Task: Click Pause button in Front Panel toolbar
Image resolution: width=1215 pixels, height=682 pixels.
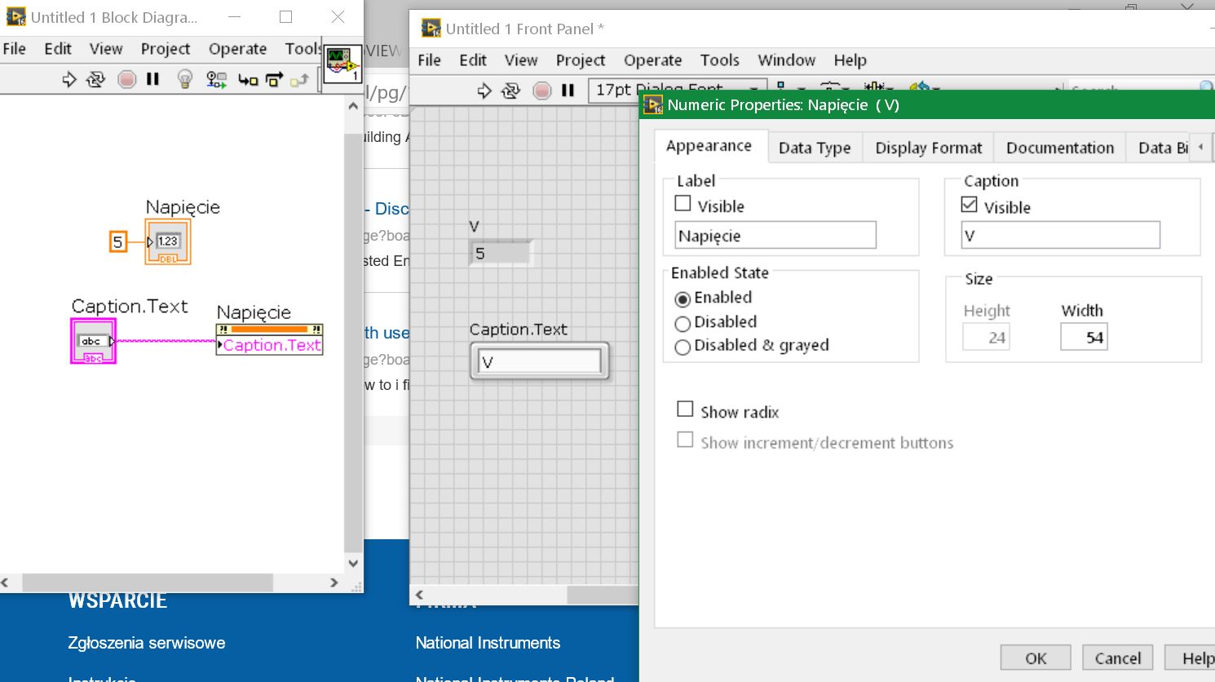Action: (x=568, y=91)
